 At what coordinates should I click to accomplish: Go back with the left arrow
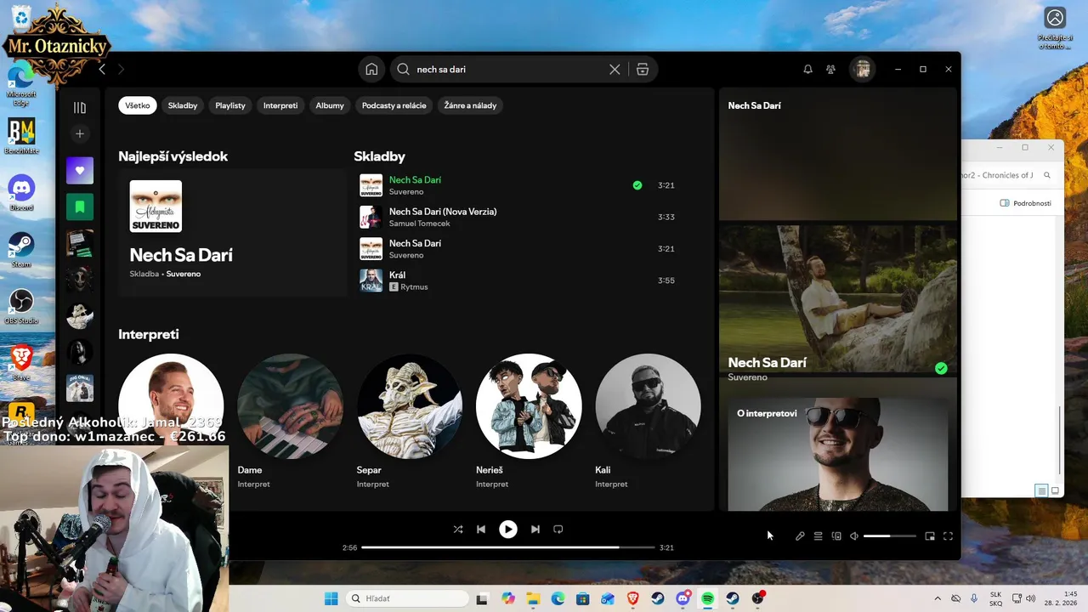pos(102,70)
